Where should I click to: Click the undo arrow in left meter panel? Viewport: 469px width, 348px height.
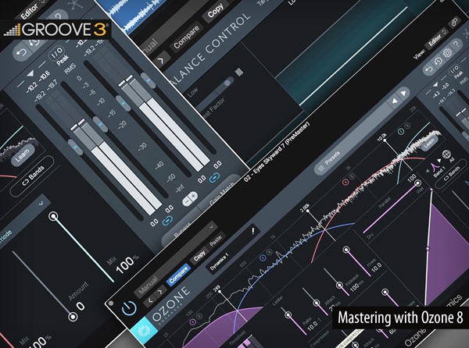tap(22, 53)
